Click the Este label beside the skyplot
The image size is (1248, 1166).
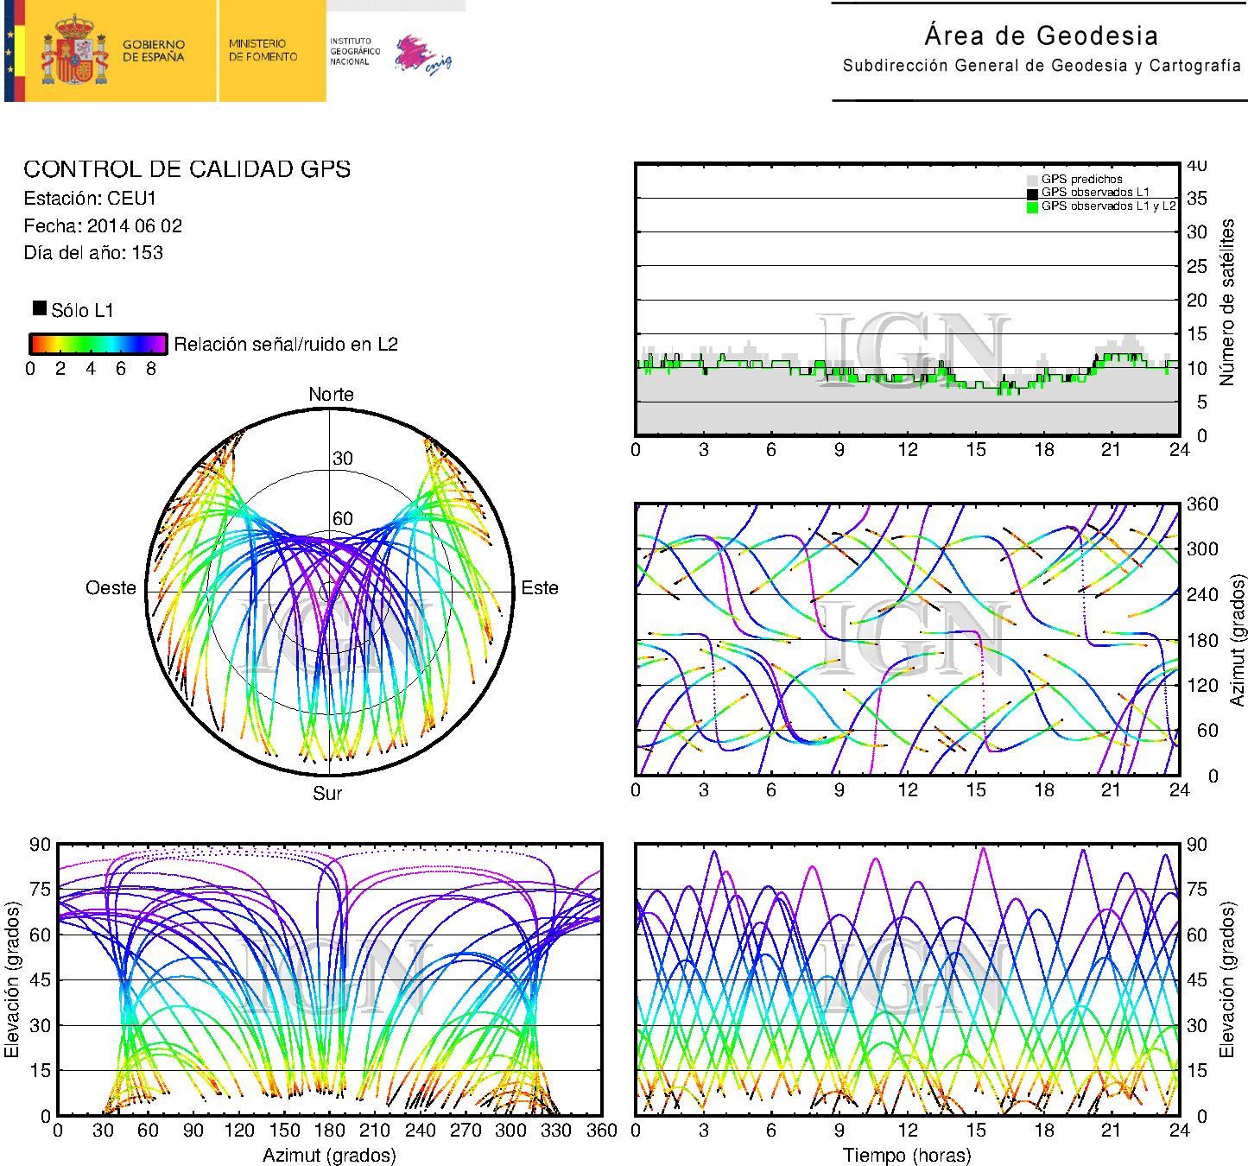tap(540, 588)
